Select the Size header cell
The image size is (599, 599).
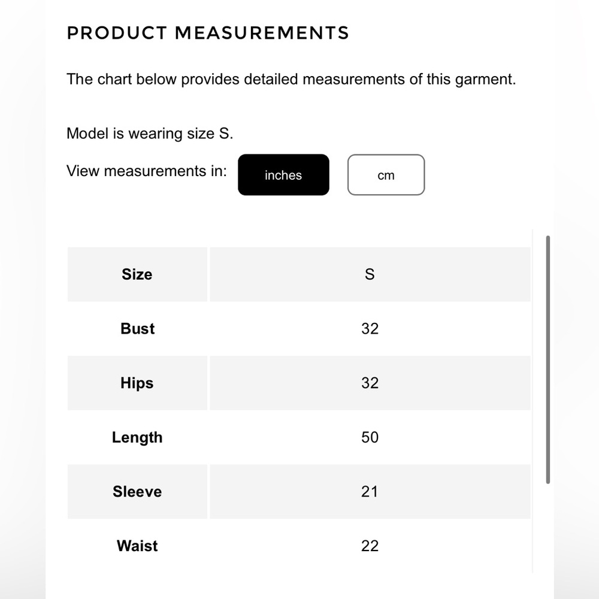tap(137, 274)
